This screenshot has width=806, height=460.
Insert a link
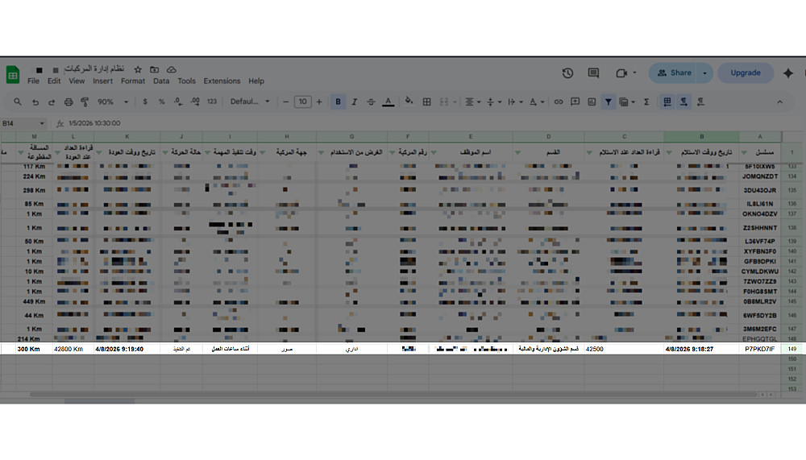click(x=559, y=102)
